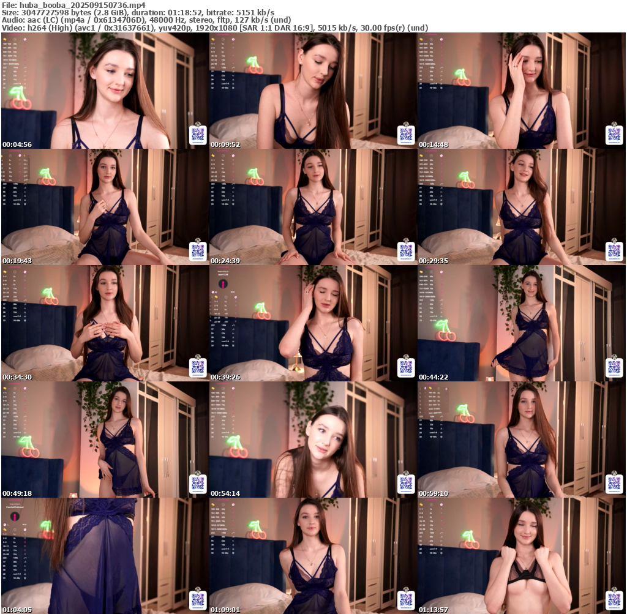Click the QR code in the 00:44:22 frame
This screenshot has height=614, width=627.
click(x=614, y=367)
